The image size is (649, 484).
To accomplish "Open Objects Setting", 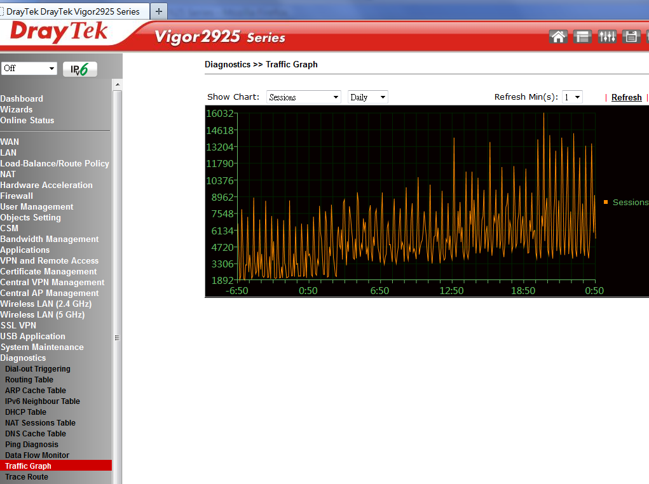I will coord(31,217).
